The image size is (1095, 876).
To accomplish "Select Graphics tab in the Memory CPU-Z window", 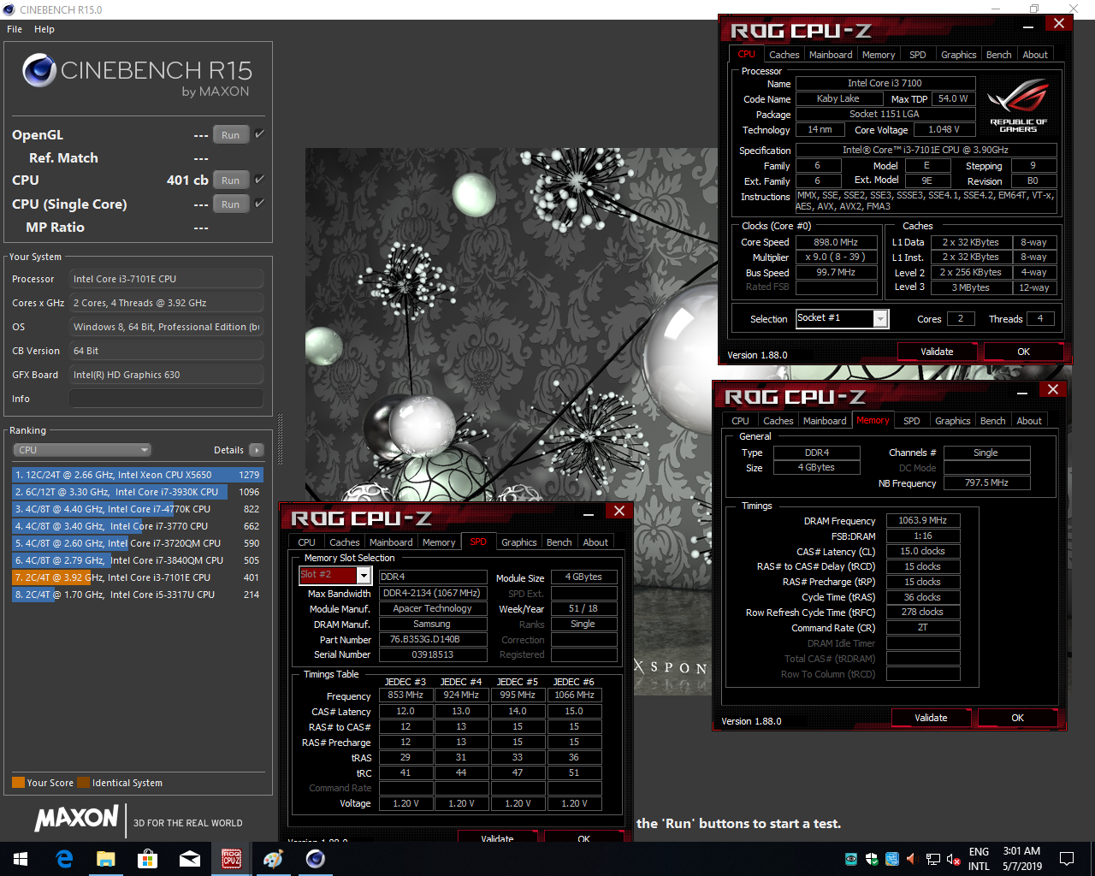I will pos(952,421).
